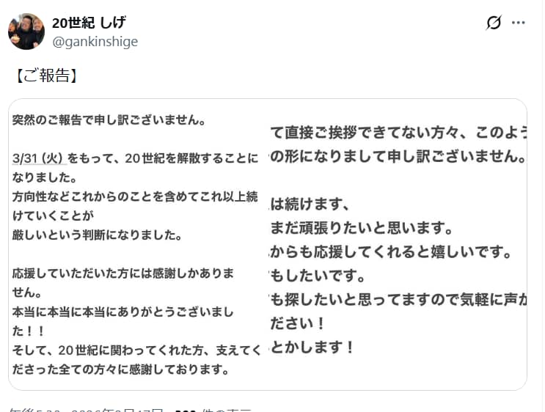Open the 20世紀 しげ display name link
Screen dimensions: 545x412
(89, 23)
